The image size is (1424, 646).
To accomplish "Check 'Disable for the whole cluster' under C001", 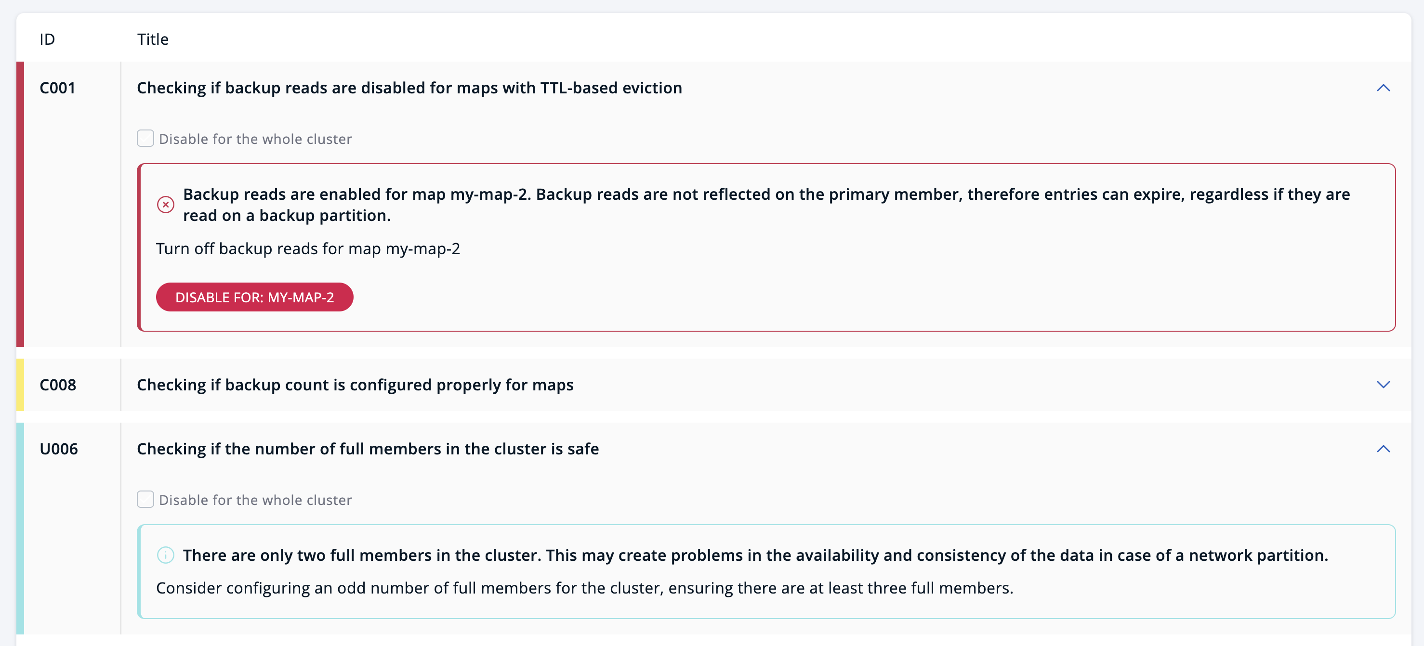I will 145,138.
